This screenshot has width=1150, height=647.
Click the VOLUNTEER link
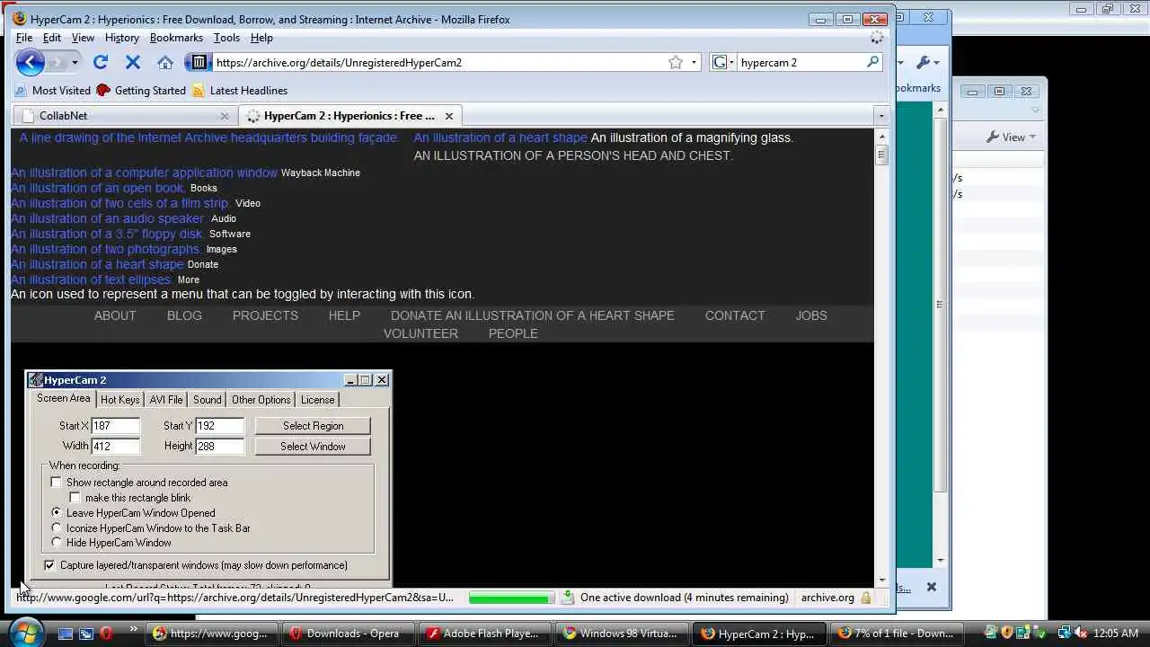(420, 333)
